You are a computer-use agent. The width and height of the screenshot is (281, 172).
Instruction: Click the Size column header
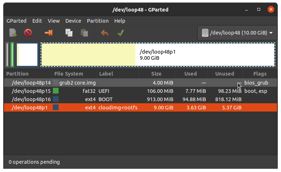(156, 74)
